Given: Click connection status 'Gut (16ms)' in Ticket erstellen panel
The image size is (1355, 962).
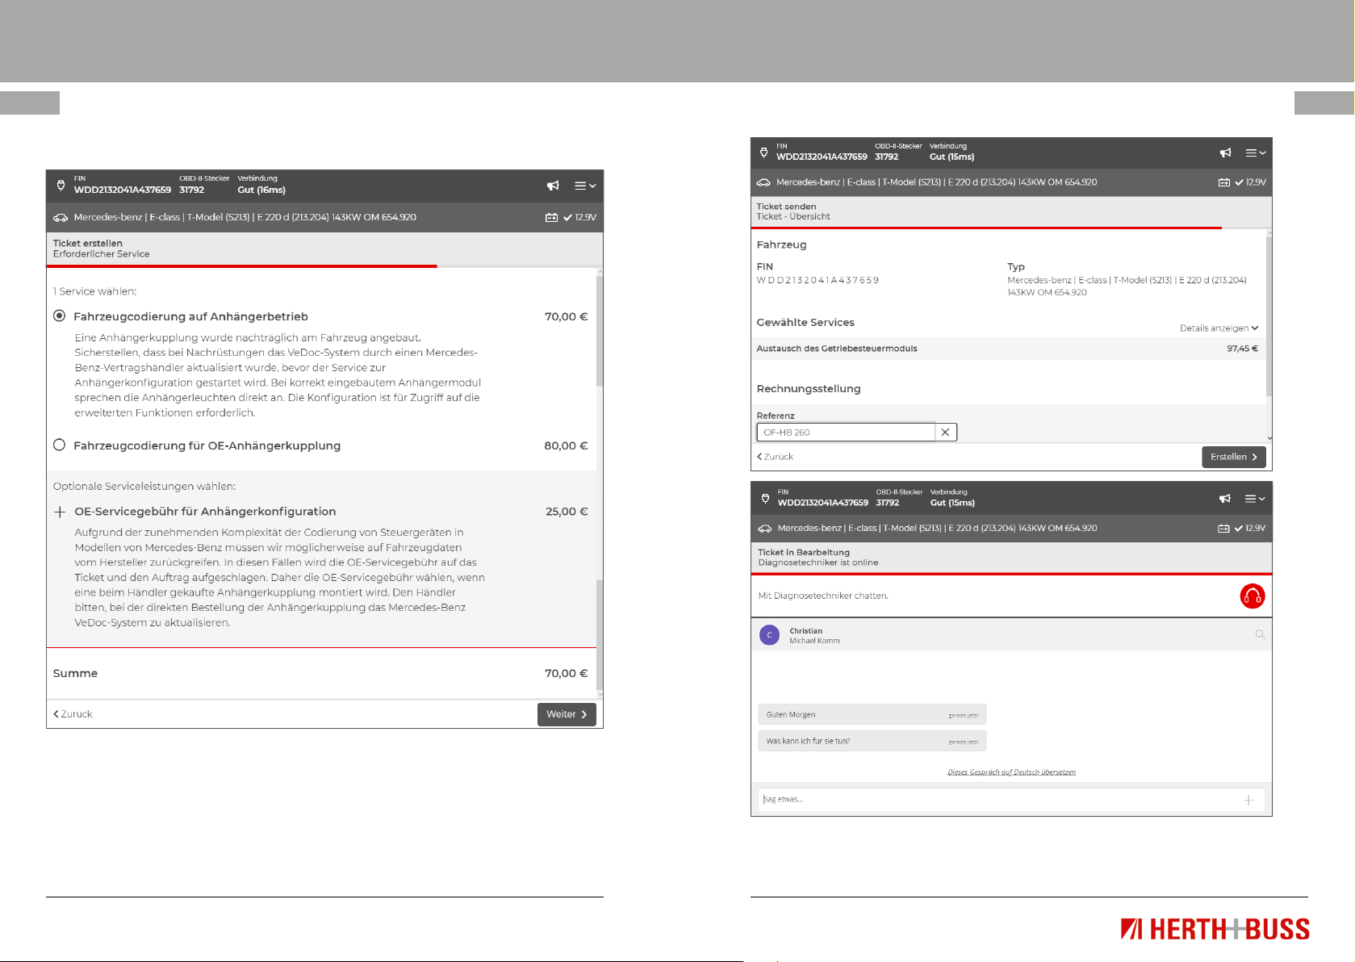Looking at the screenshot, I should pyautogui.click(x=261, y=190).
